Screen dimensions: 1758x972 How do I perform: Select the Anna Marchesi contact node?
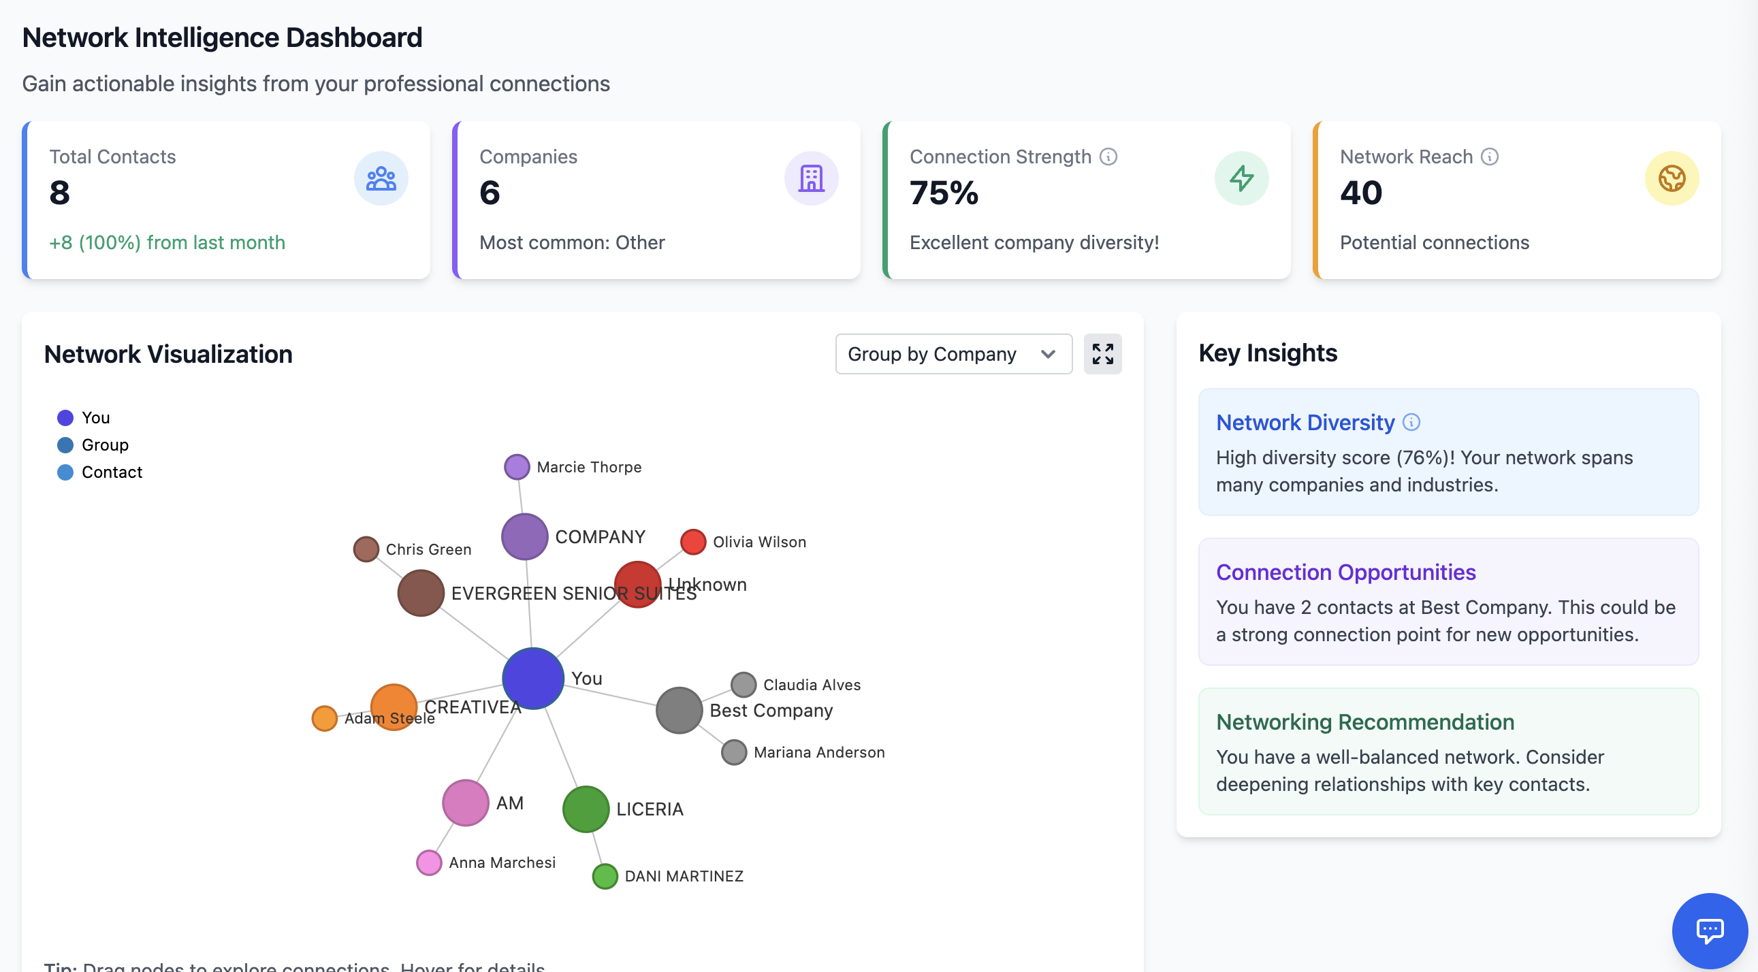428,862
